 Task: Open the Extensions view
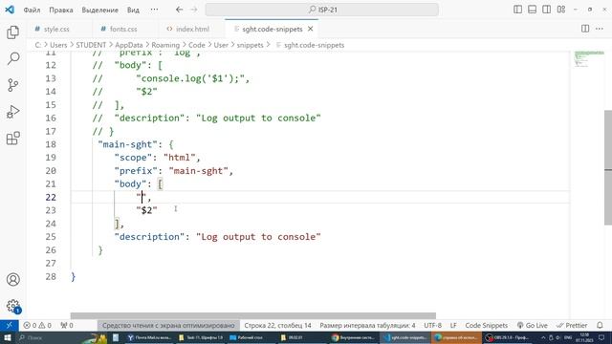[12, 138]
